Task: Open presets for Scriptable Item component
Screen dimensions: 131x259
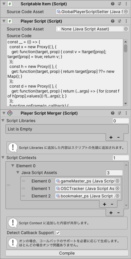Action: pos(119,4)
